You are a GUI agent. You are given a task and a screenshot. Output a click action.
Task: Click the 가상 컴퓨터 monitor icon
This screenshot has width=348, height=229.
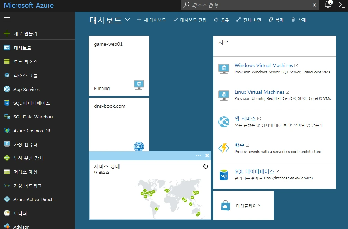[7, 144]
